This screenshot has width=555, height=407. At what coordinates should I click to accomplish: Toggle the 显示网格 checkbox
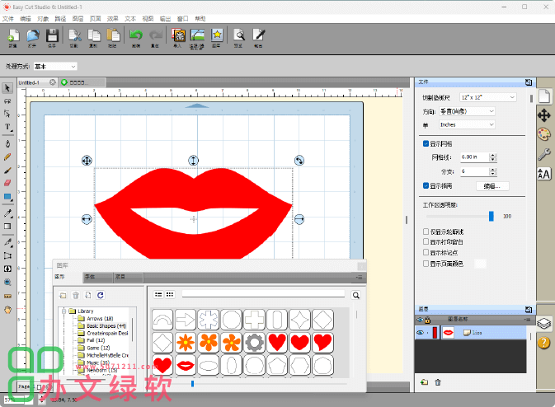pyautogui.click(x=426, y=143)
